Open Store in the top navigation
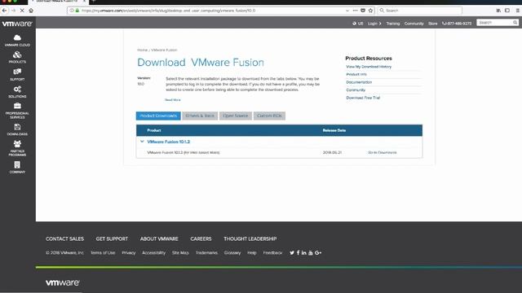 tap(433, 24)
